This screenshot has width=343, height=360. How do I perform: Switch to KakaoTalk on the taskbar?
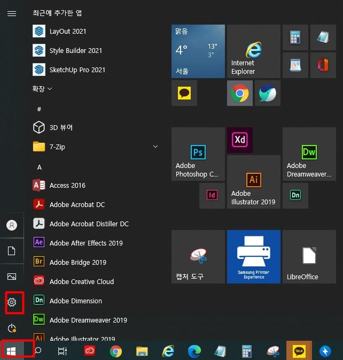coord(299,351)
